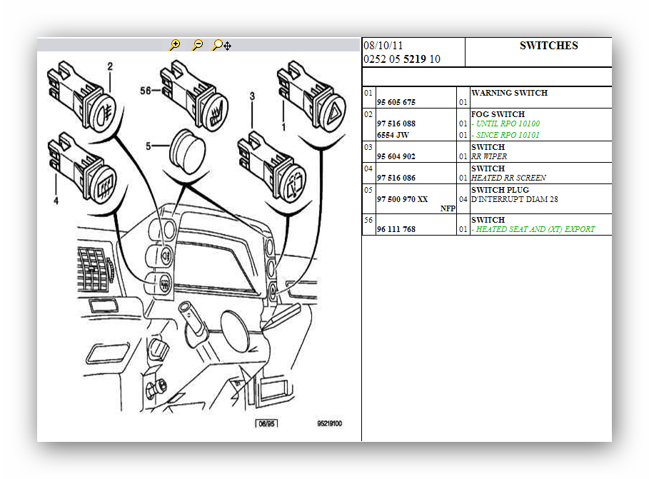
Task: Click the callout number 56 in diagram
Action: (x=145, y=91)
